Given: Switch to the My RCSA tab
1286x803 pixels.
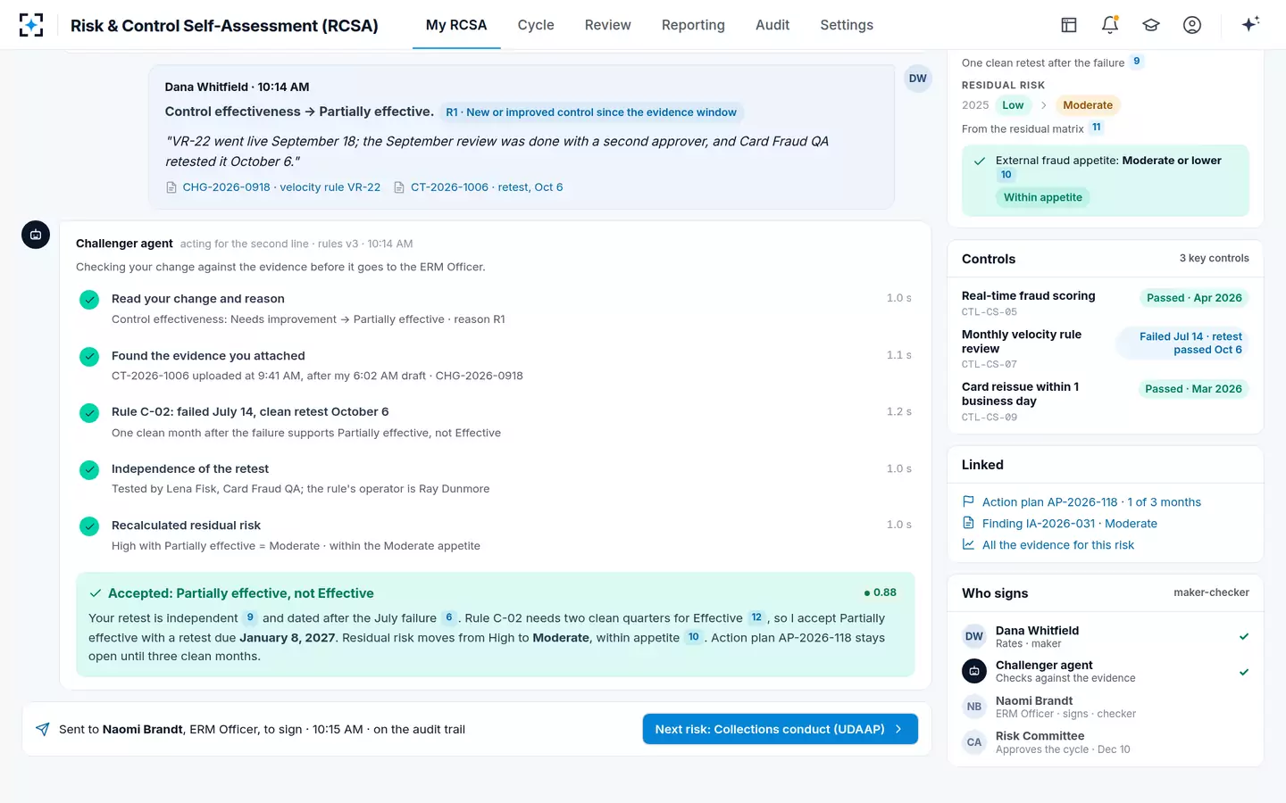Looking at the screenshot, I should (456, 25).
